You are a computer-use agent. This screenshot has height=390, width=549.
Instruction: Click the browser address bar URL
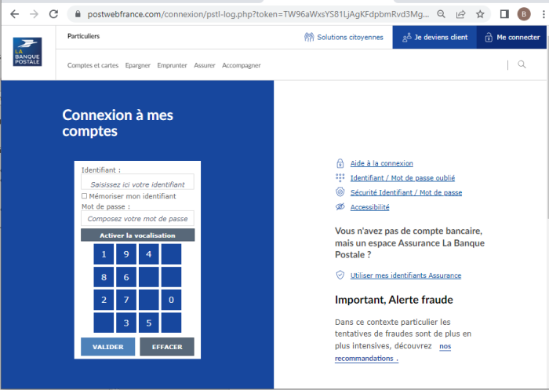click(x=258, y=14)
